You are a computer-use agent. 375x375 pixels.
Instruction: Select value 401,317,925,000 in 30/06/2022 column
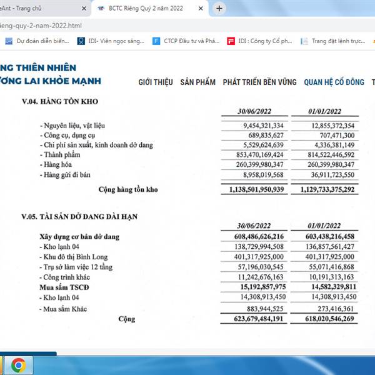coord(259,257)
